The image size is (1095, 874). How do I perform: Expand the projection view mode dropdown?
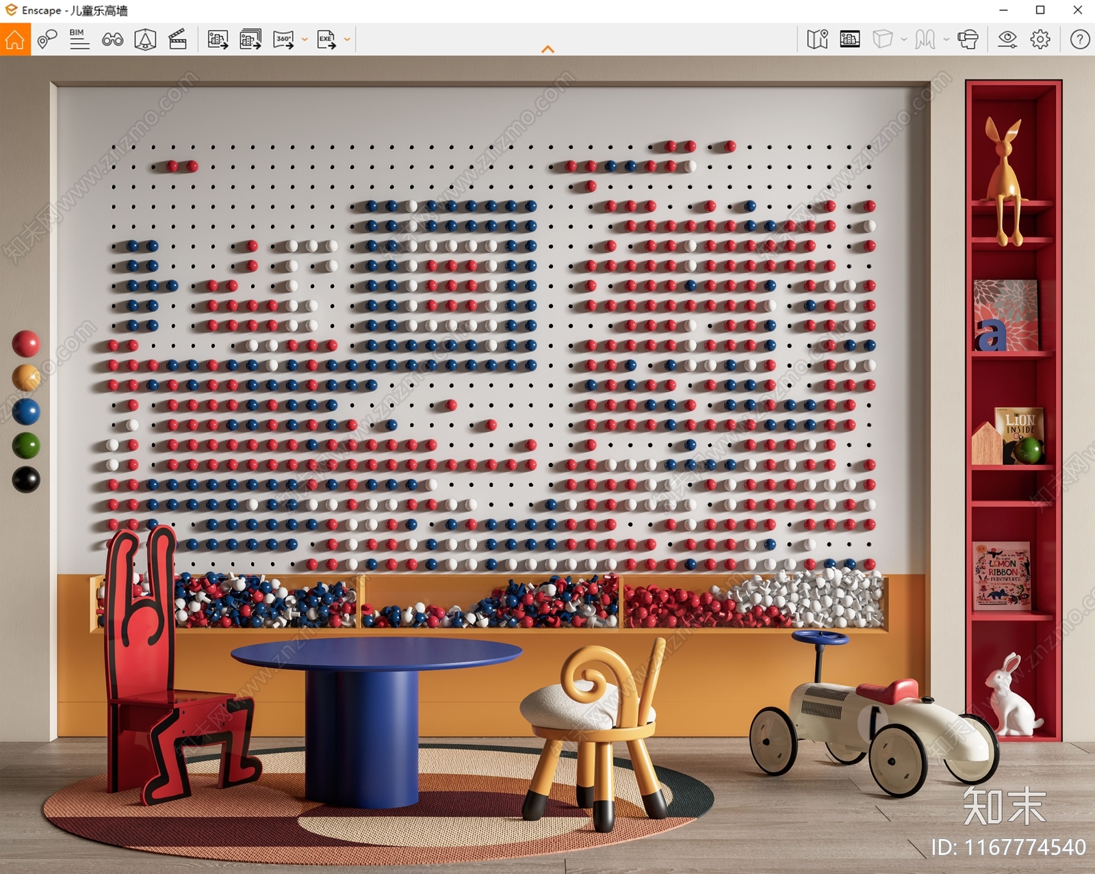pos(904,40)
